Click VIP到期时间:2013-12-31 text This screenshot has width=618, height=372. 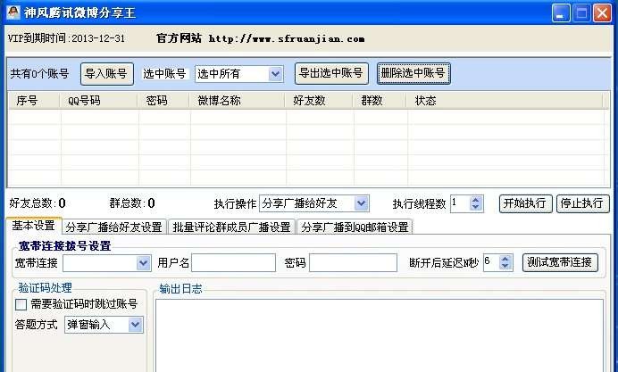pyautogui.click(x=66, y=38)
